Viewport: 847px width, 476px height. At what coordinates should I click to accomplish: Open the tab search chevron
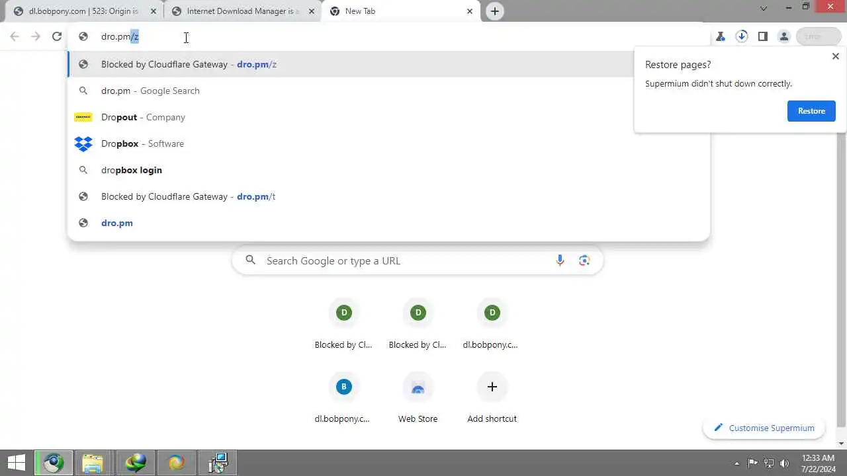coord(764,9)
